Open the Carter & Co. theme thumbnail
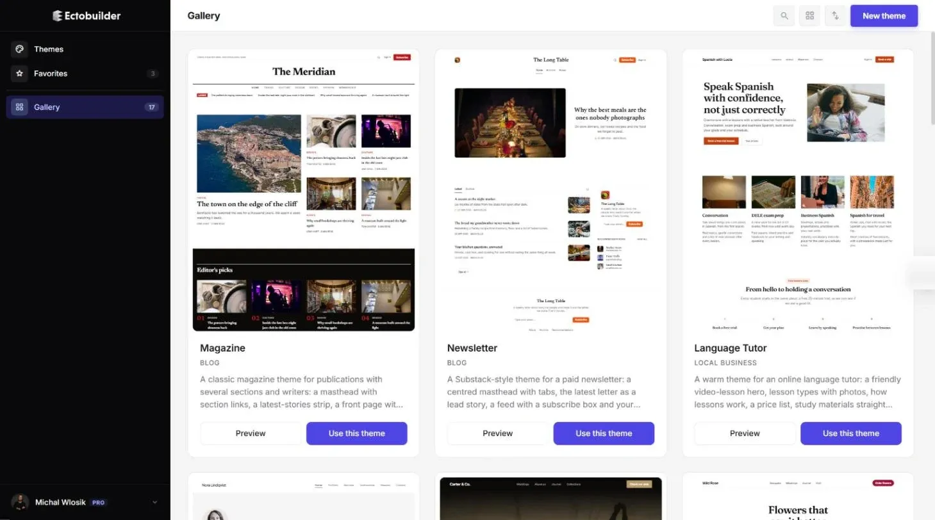 pos(551,497)
